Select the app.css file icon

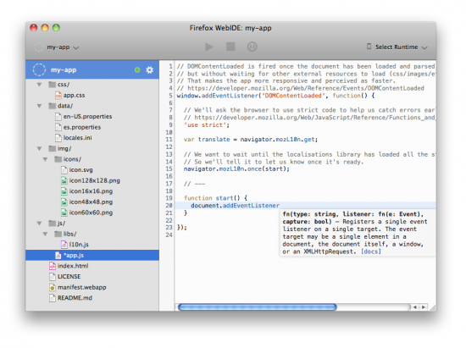tap(58, 95)
